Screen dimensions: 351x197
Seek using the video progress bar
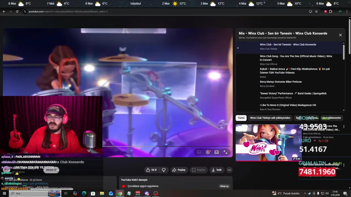pyautogui.click(x=166, y=146)
